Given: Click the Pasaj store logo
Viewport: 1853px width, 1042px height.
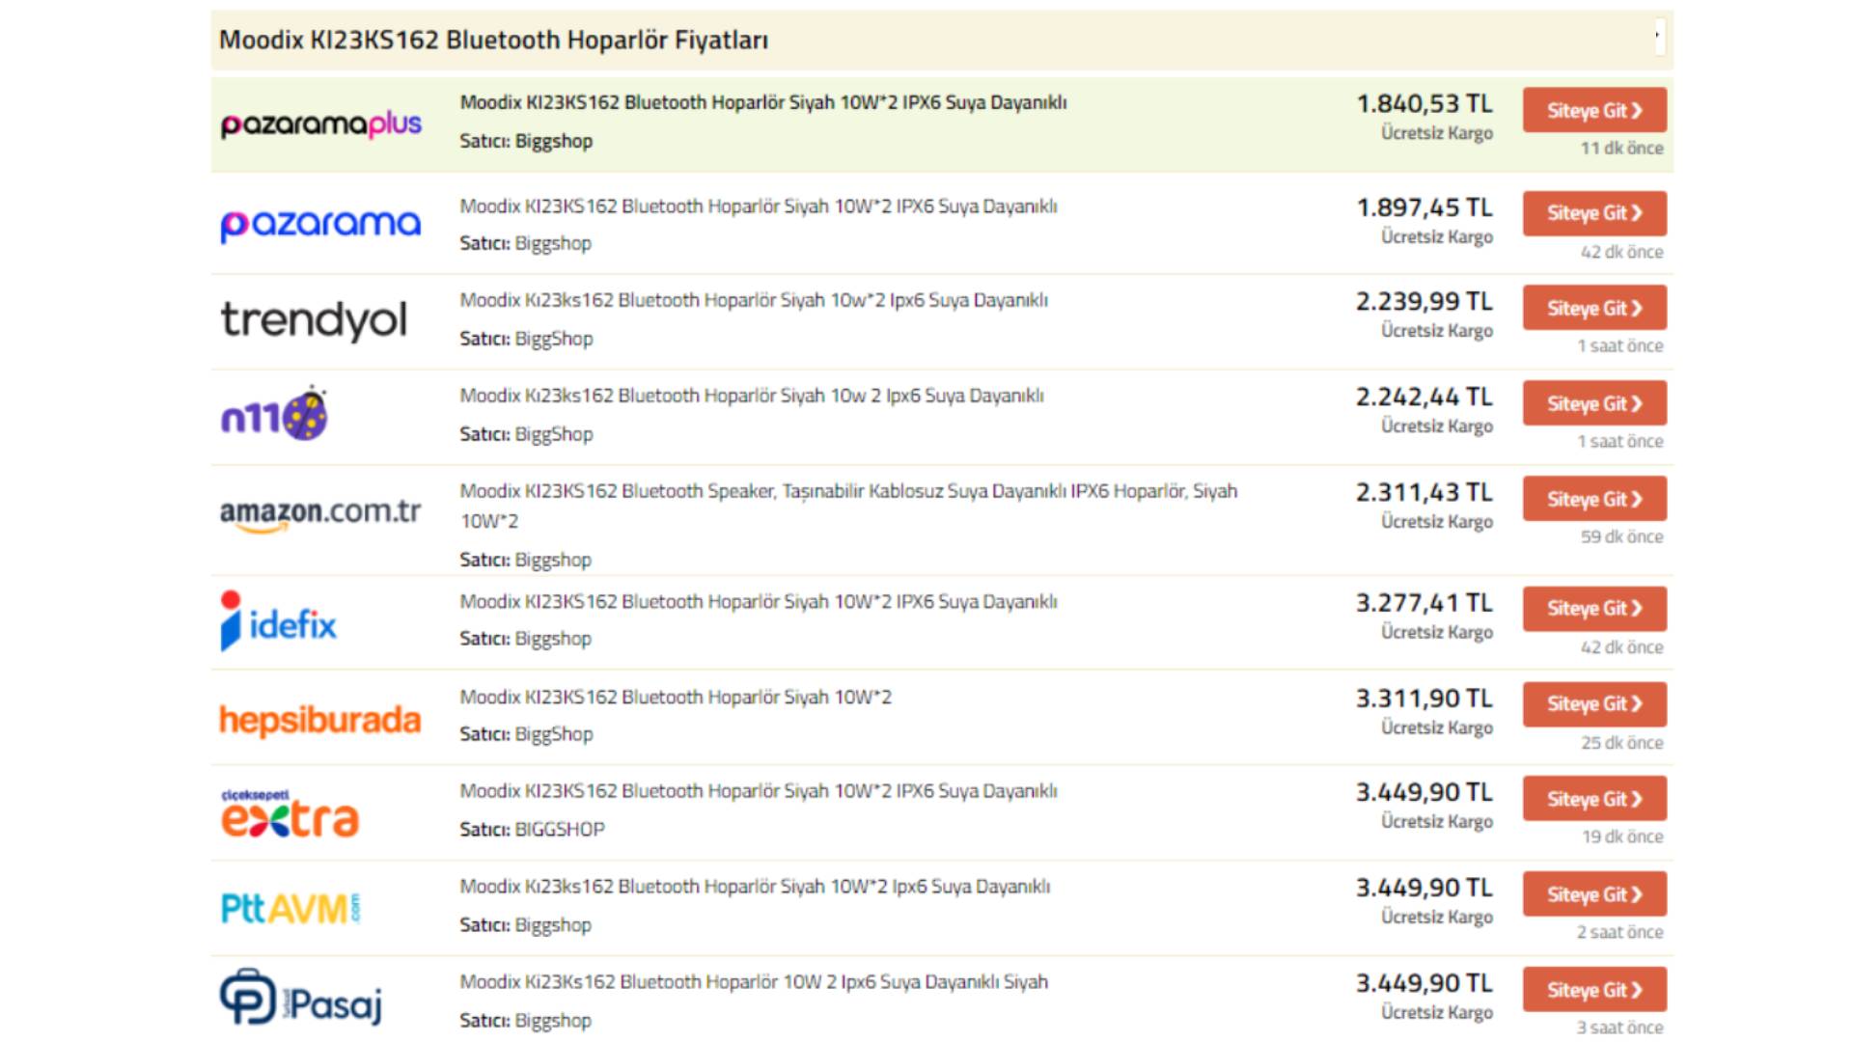Looking at the screenshot, I should (301, 999).
